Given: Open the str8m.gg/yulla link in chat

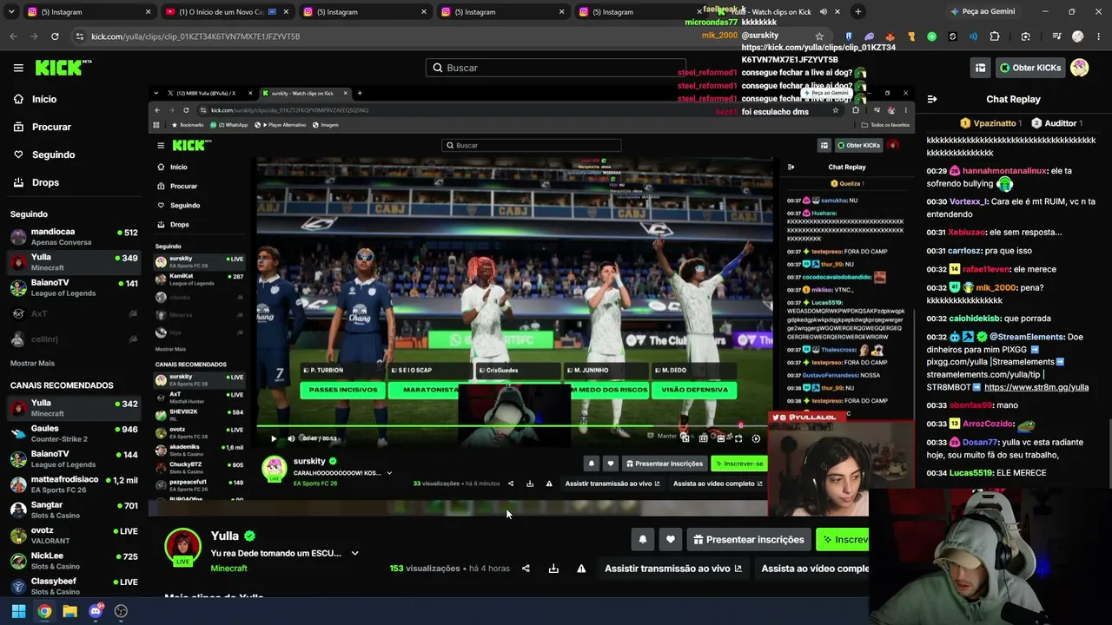Looking at the screenshot, I should (1036, 387).
